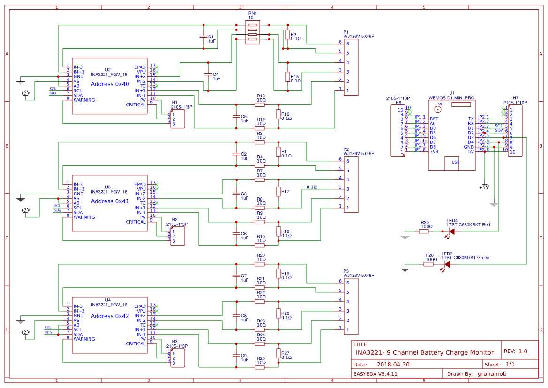Click the JP1.1 net label at RST
Image resolution: width=548 pixels, height=388 pixels.
(420, 117)
